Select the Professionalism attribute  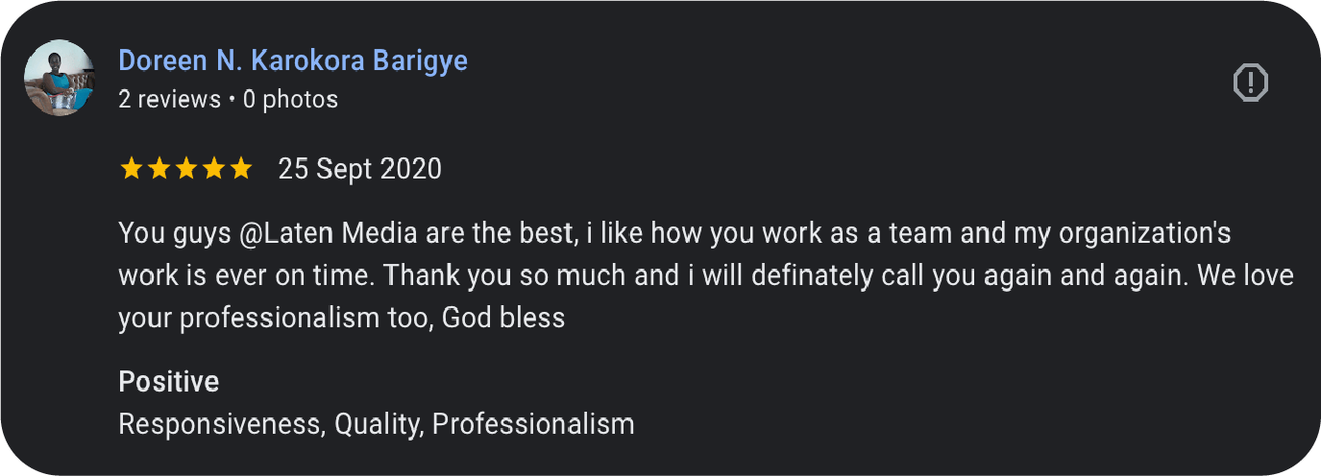coord(533,424)
